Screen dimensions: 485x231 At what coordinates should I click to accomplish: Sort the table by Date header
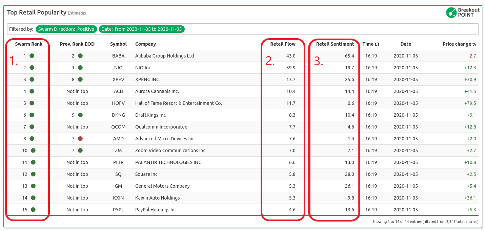click(406, 44)
